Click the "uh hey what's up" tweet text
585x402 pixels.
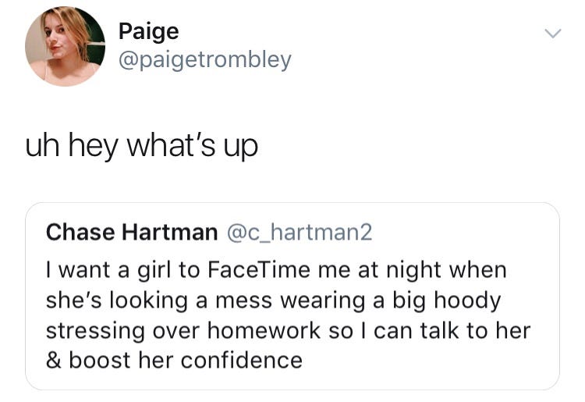click(x=141, y=146)
